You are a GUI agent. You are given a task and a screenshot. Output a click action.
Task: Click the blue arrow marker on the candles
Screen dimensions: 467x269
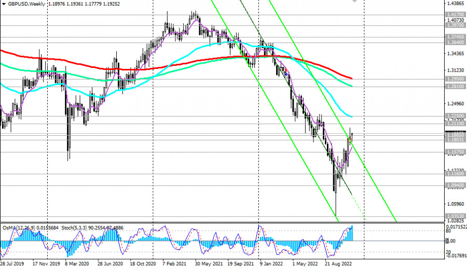(286, 75)
